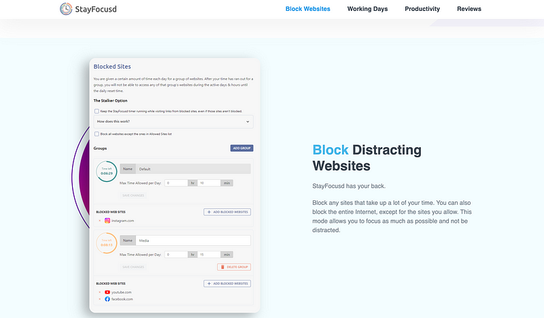
Task: Click 'The Stalker Option' subheading
Action: (x=110, y=101)
